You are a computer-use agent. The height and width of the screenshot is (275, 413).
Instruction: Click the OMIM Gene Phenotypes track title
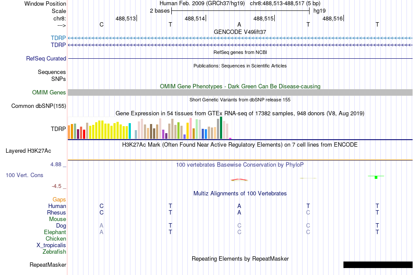coord(240,86)
